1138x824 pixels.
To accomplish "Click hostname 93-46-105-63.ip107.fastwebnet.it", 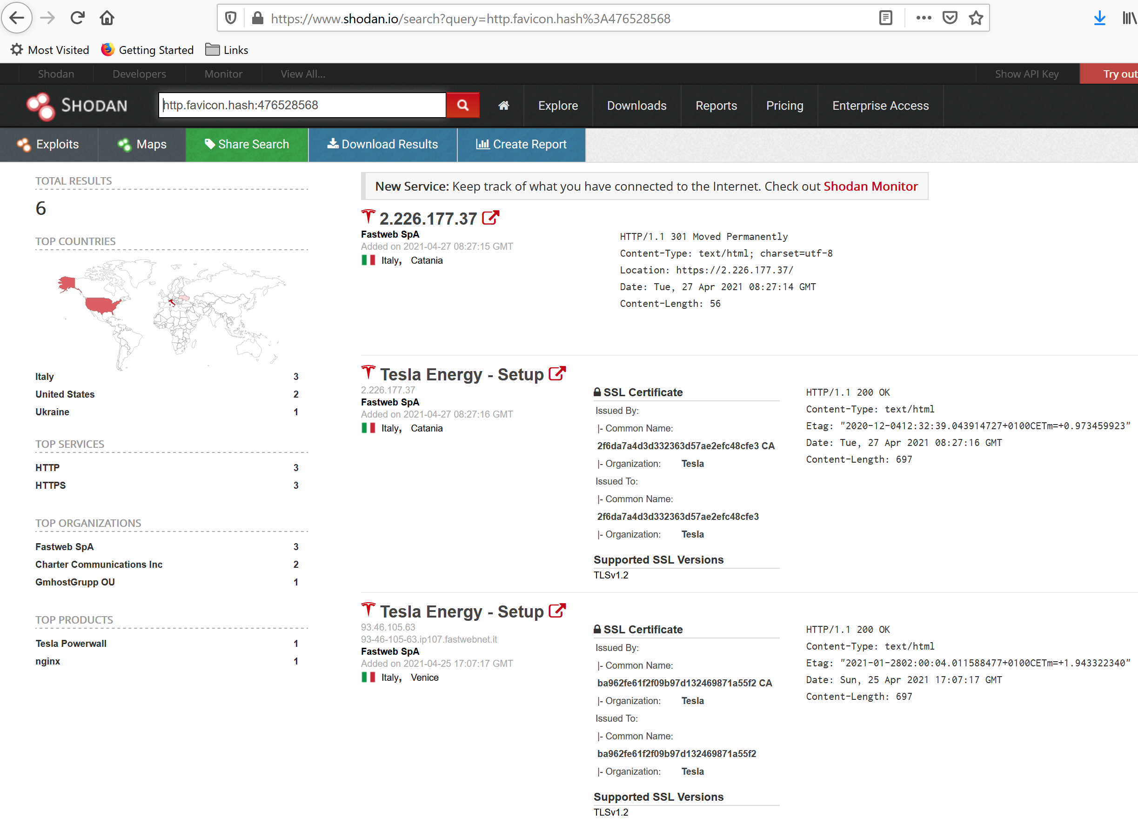I will coord(429,639).
